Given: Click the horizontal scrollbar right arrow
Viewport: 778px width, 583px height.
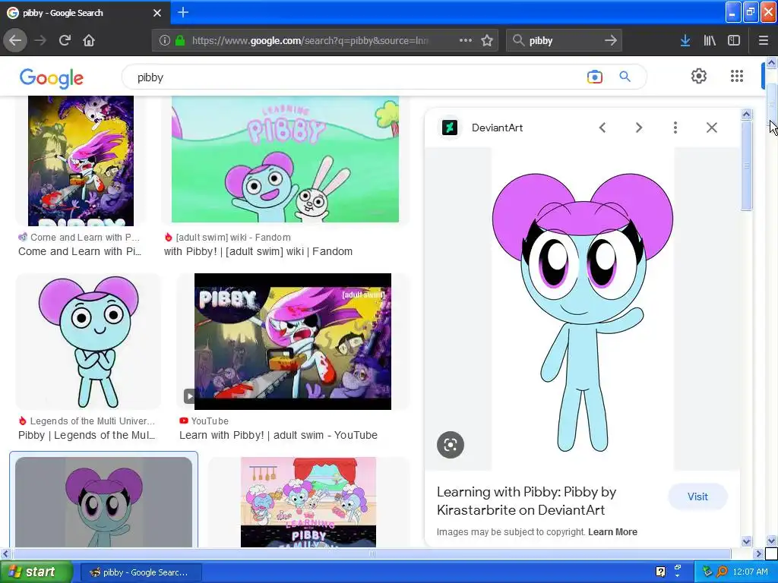Looking at the screenshot, I should point(758,553).
